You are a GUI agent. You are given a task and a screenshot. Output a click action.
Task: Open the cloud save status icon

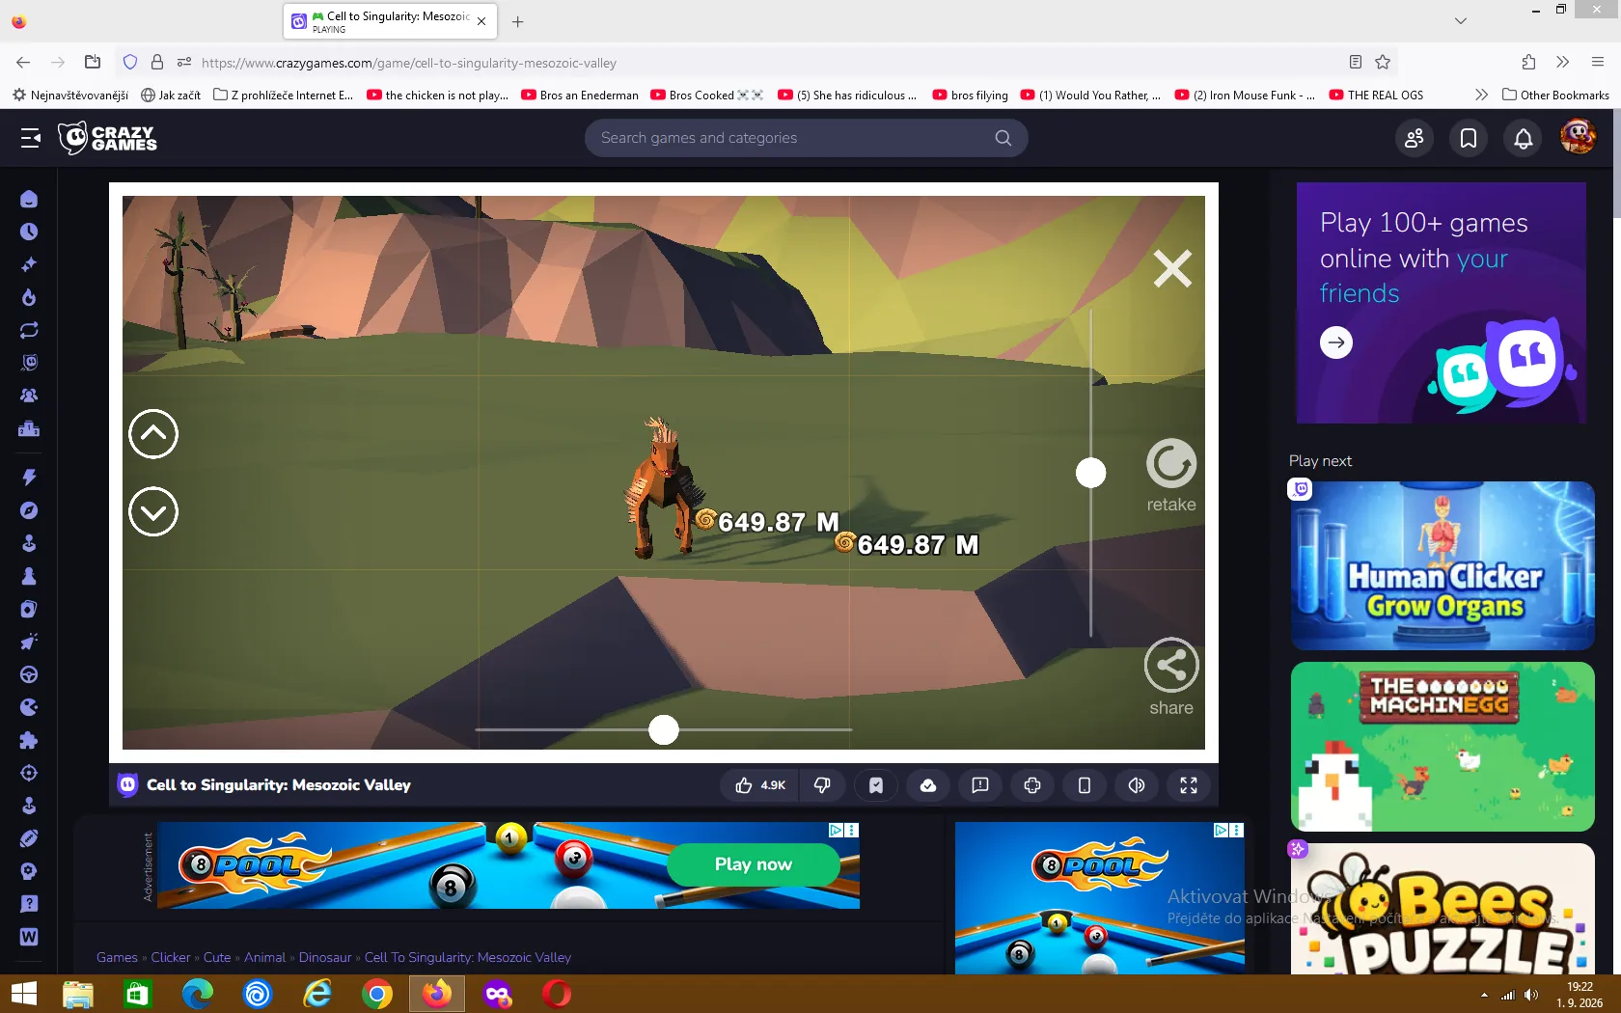pyautogui.click(x=928, y=785)
